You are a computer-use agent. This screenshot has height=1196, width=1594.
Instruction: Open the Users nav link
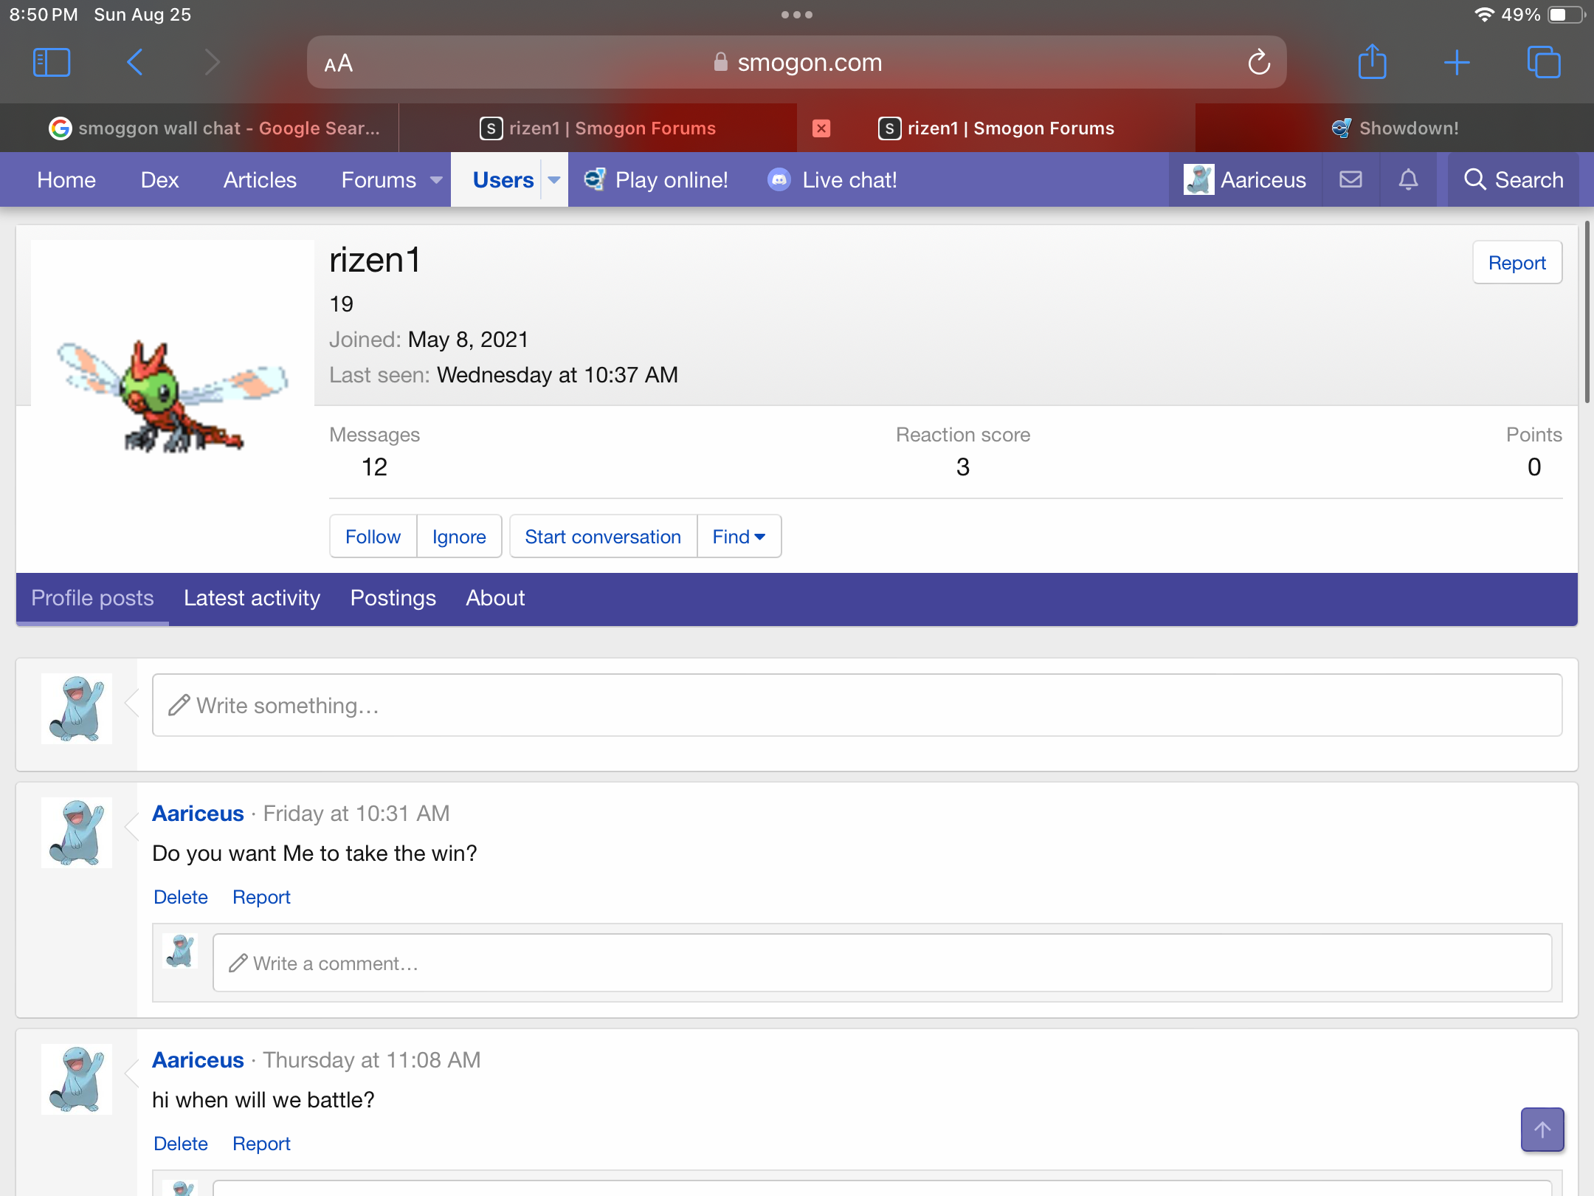pyautogui.click(x=503, y=180)
